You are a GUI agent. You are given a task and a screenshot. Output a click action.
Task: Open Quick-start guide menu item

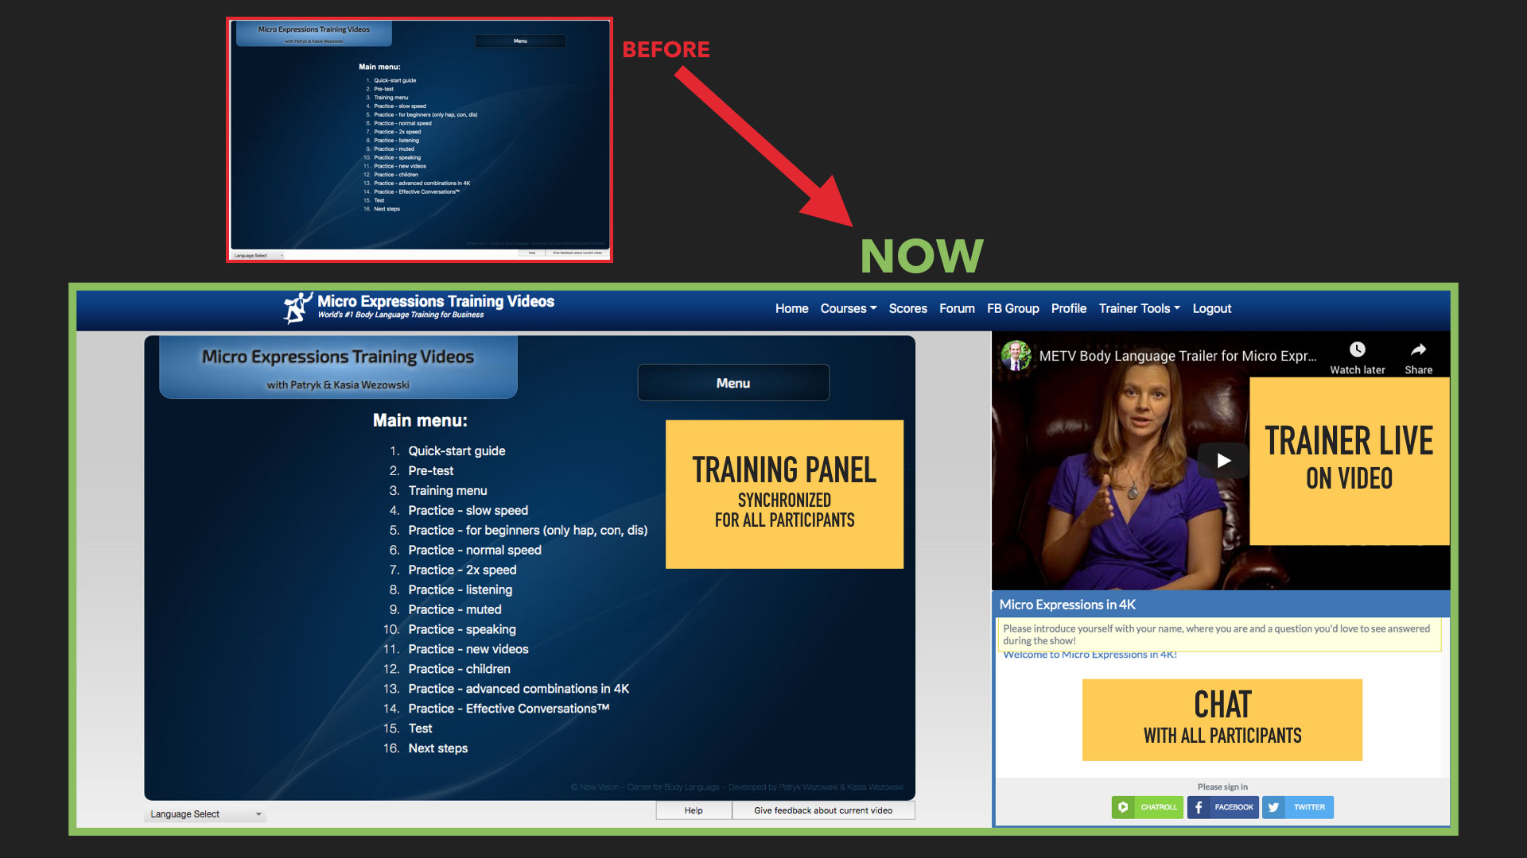[457, 450]
